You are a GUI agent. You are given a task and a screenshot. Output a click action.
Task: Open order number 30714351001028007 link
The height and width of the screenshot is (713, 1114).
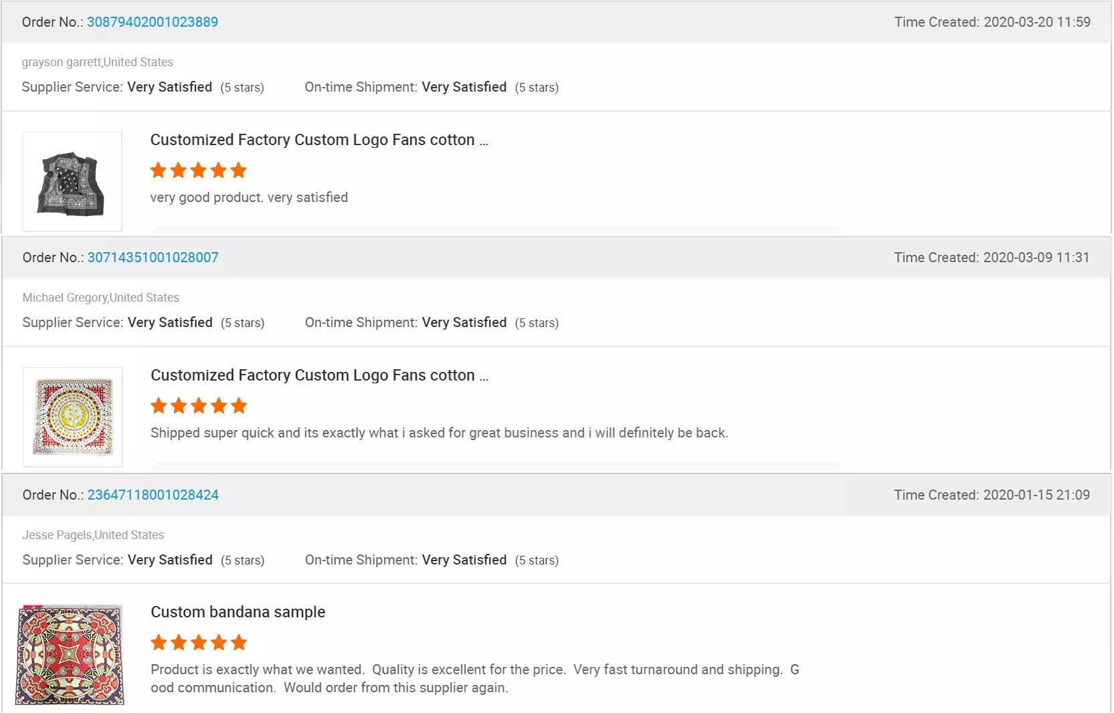pos(153,258)
